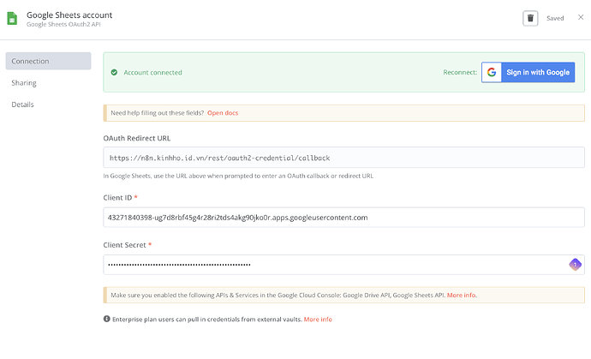Click the Client ID label
This screenshot has width=591, height=359.
117,198
